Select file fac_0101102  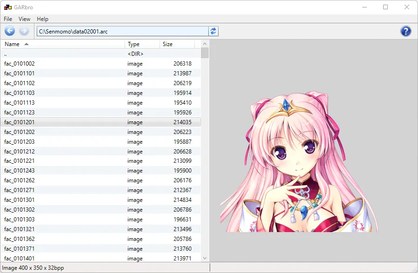[101, 83]
